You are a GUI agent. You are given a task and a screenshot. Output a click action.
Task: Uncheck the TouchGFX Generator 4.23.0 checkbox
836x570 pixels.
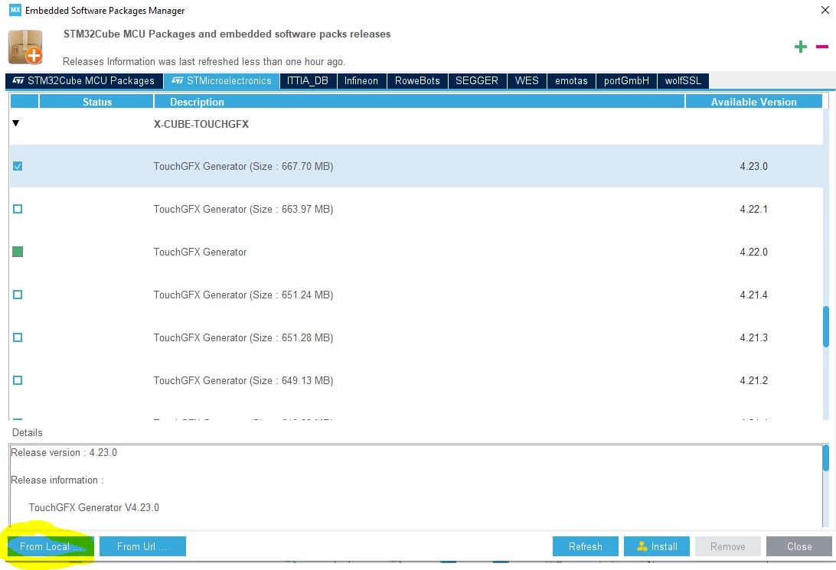click(18, 166)
